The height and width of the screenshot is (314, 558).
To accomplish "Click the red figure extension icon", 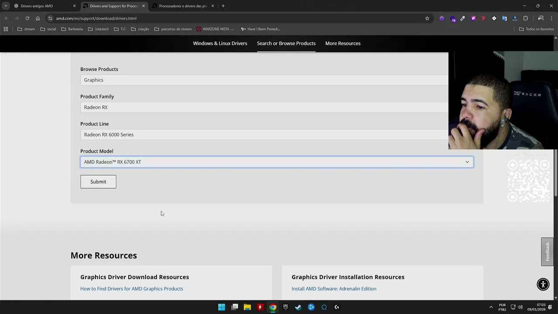I will click(483, 18).
